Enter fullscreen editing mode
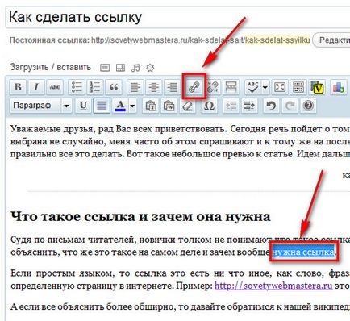This screenshot has width=350, height=321. (x=280, y=87)
